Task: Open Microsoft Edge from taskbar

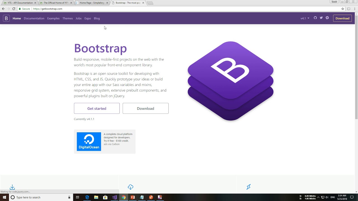Action: pyautogui.click(x=87, y=197)
